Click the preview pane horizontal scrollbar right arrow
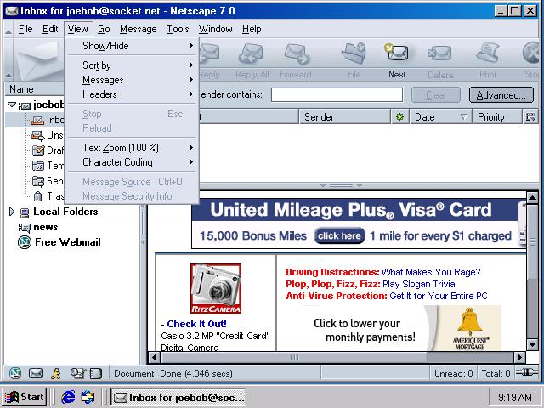 pyautogui.click(x=519, y=357)
